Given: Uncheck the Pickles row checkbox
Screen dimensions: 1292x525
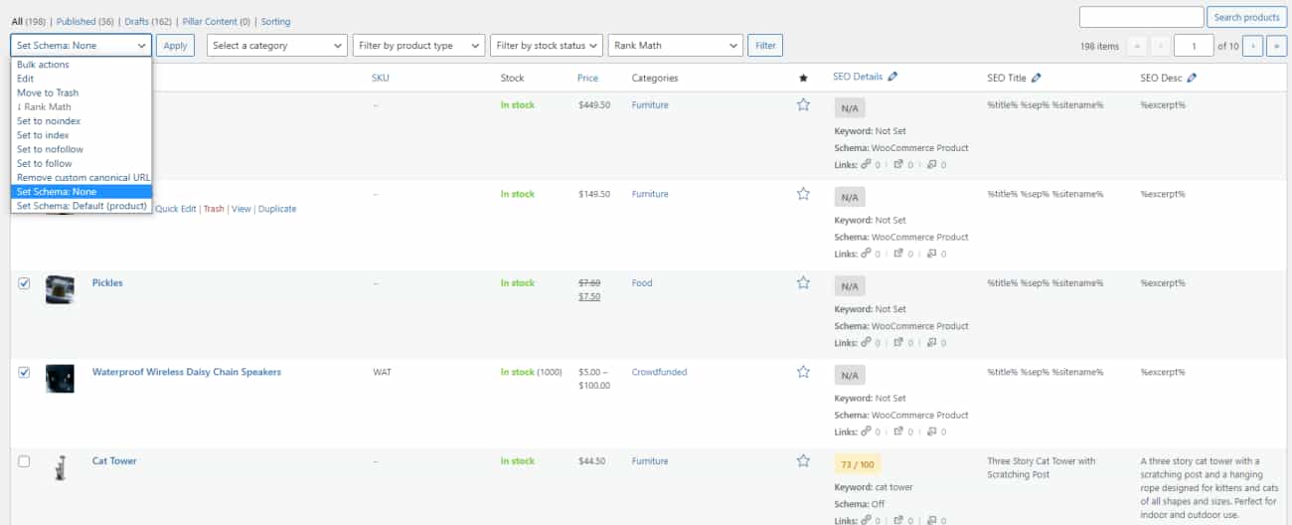Looking at the screenshot, I should coord(24,283).
